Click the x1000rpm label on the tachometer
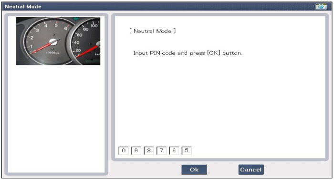 click(x=52, y=53)
